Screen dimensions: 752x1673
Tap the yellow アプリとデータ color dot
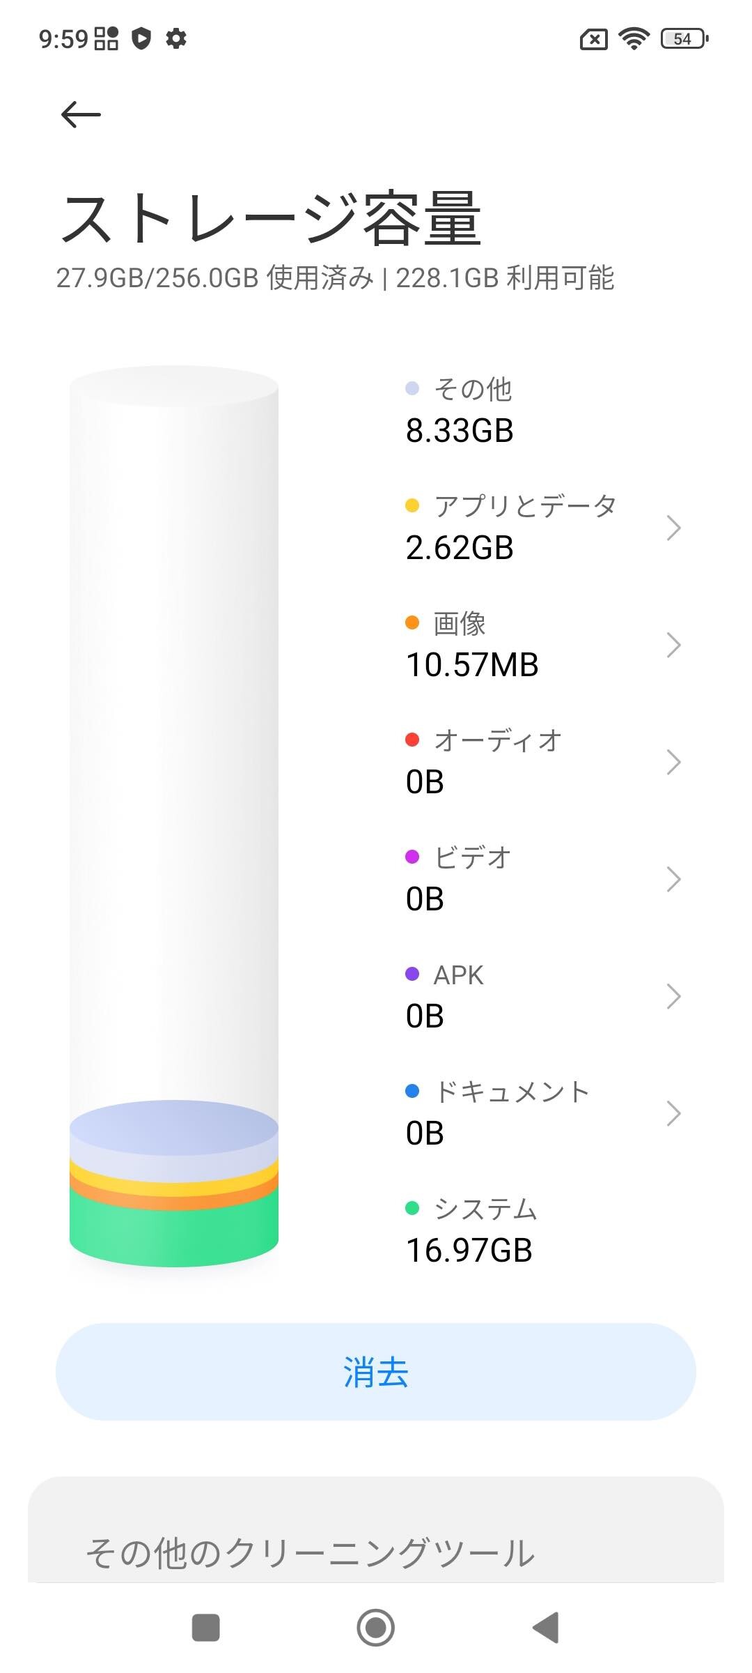coord(412,505)
